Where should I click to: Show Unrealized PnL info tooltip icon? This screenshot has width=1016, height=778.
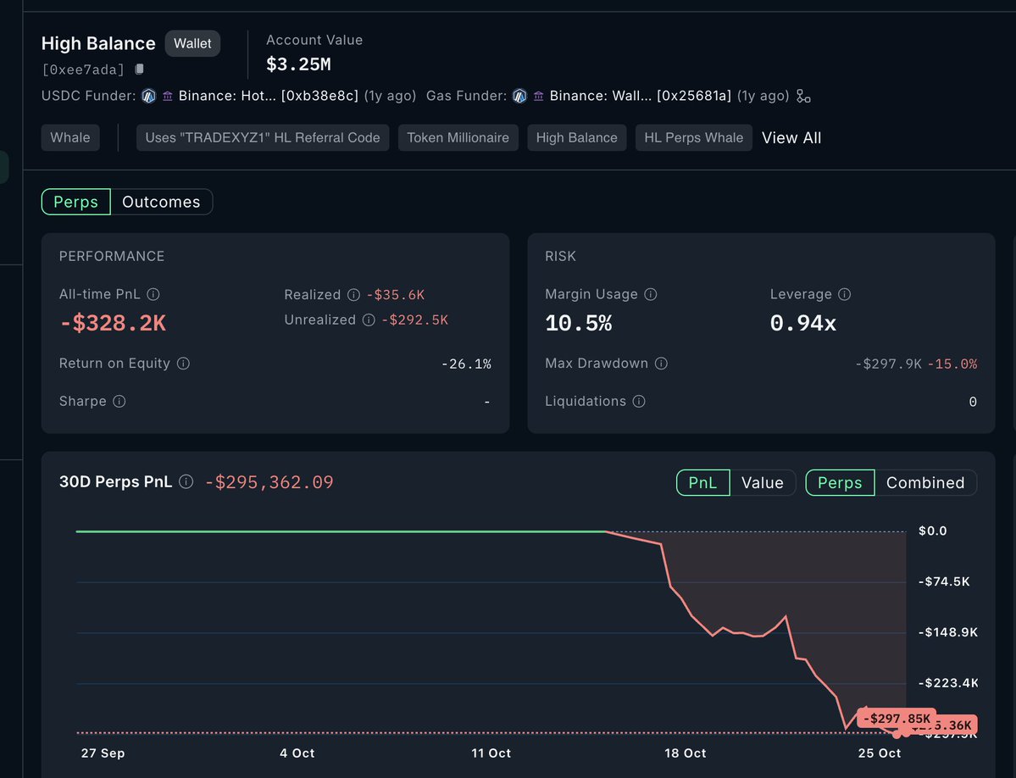[369, 320]
